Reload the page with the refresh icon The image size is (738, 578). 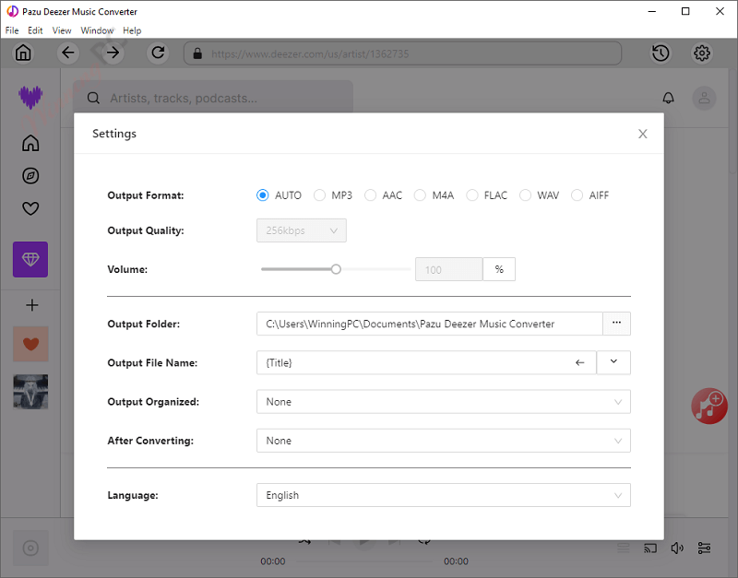158,53
